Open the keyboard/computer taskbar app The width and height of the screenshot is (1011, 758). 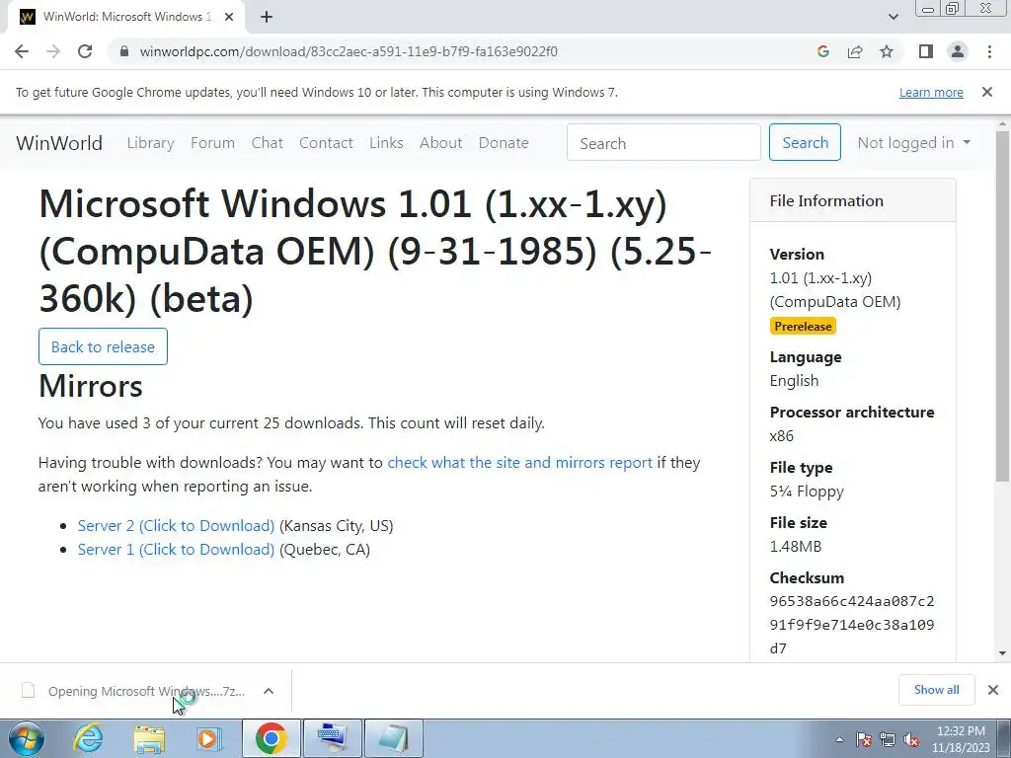tap(333, 738)
